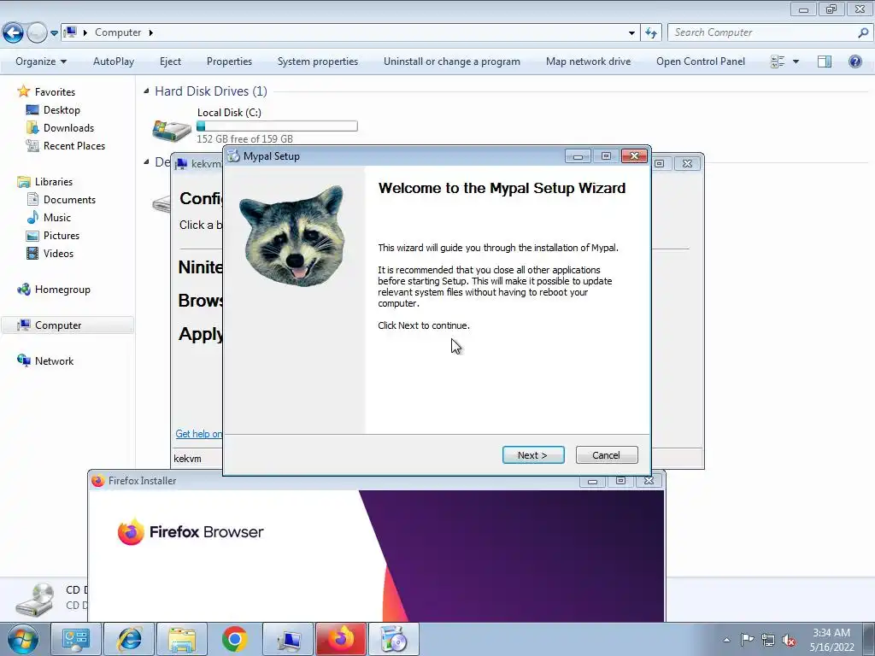Select Favorites in navigation pane
Screen dimensions: 875x656
pos(55,92)
